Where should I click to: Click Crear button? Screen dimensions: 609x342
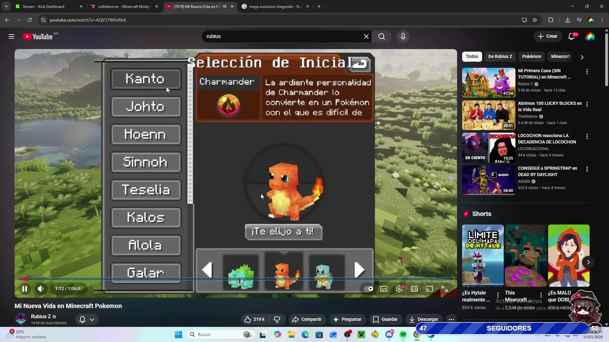547,37
